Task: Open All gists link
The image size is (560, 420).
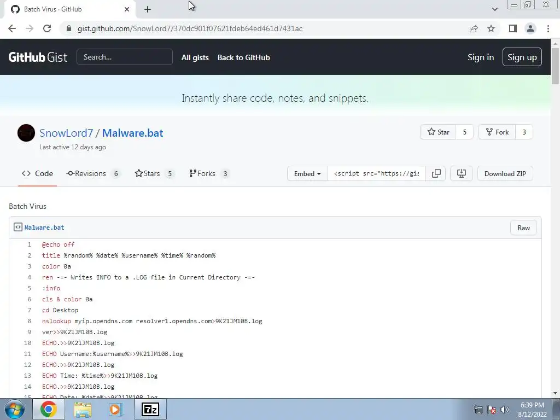Action: pyautogui.click(x=195, y=57)
